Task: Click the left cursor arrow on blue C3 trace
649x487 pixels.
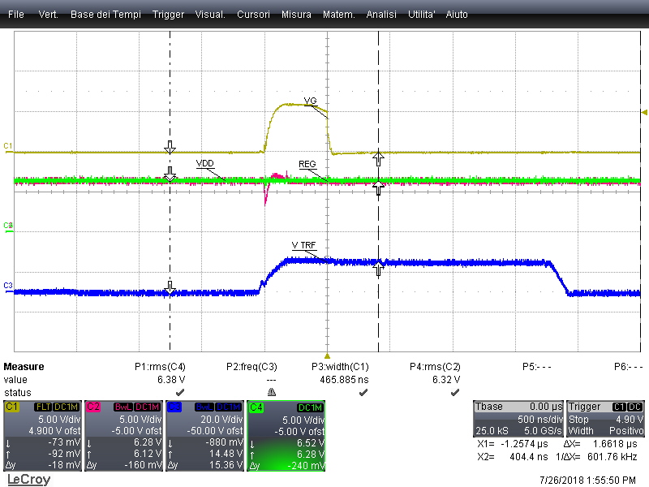Action: (x=170, y=288)
